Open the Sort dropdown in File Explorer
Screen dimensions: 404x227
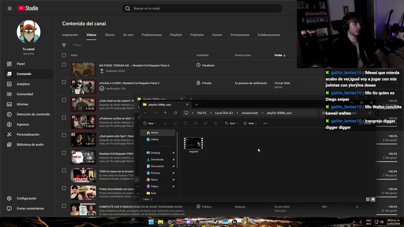coord(231,123)
